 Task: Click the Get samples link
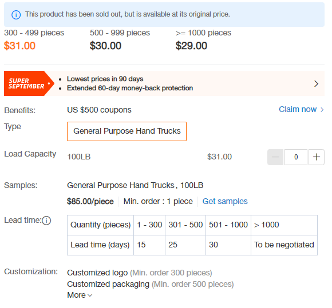click(x=225, y=201)
